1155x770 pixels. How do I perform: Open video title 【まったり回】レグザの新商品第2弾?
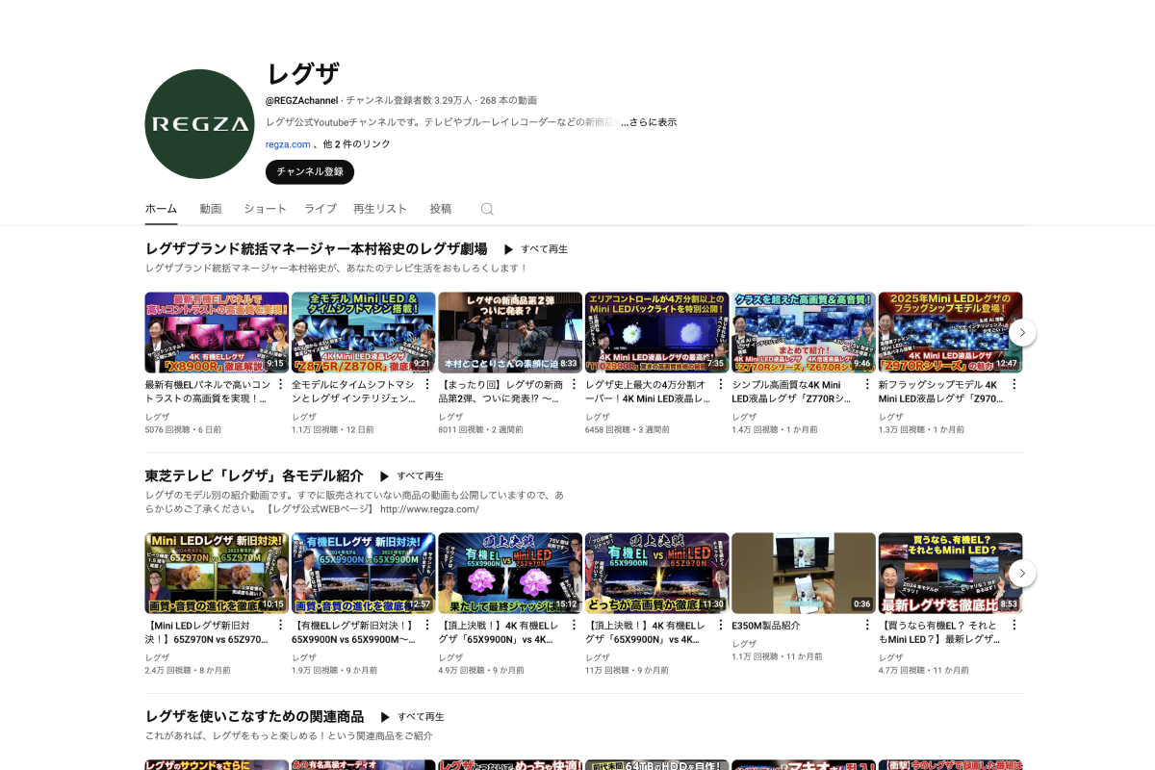point(500,392)
